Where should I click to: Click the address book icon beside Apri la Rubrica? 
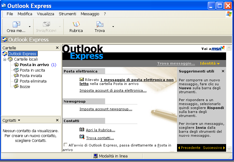coord(82,129)
